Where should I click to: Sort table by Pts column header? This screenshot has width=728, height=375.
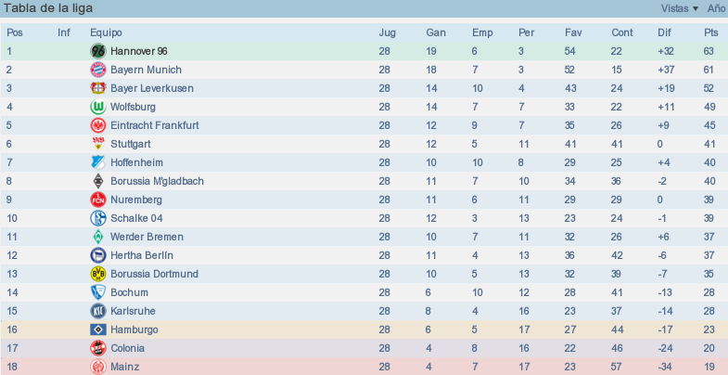tap(710, 32)
